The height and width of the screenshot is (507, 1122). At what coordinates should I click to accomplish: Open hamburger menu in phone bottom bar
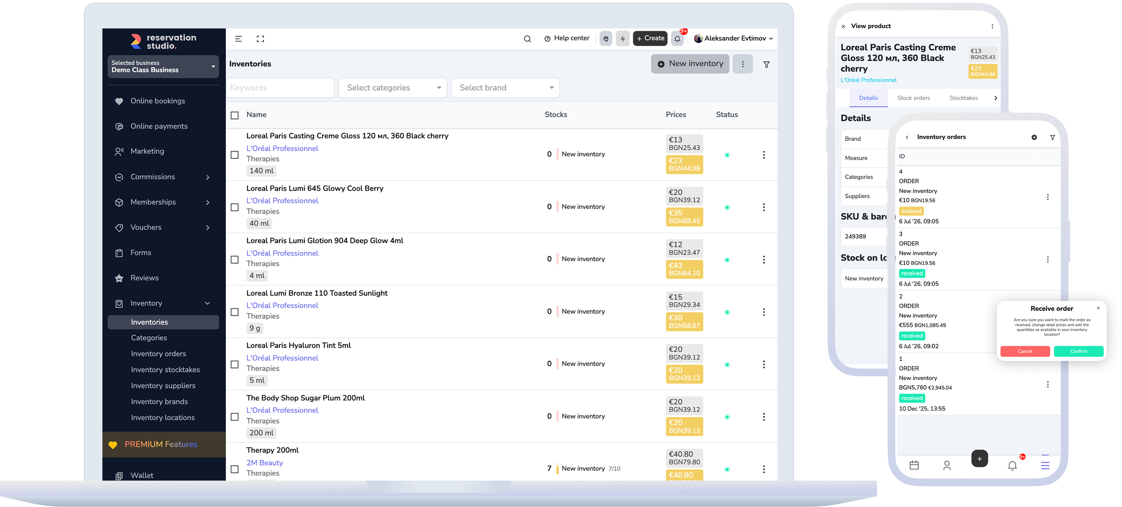pyautogui.click(x=1045, y=465)
